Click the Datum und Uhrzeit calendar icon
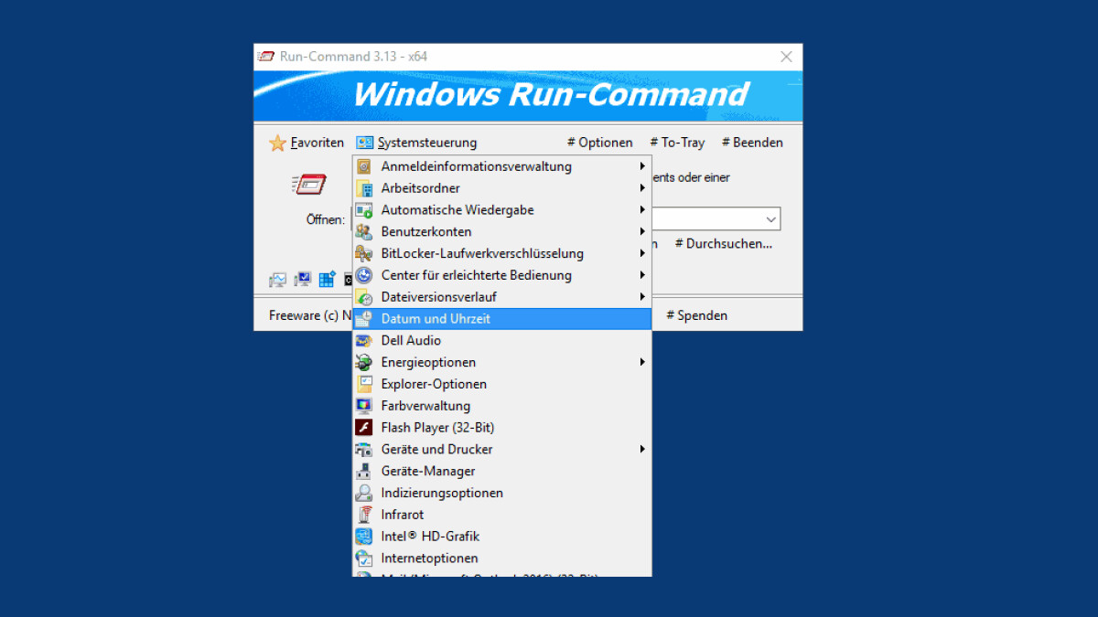The image size is (1098, 617). [x=364, y=319]
